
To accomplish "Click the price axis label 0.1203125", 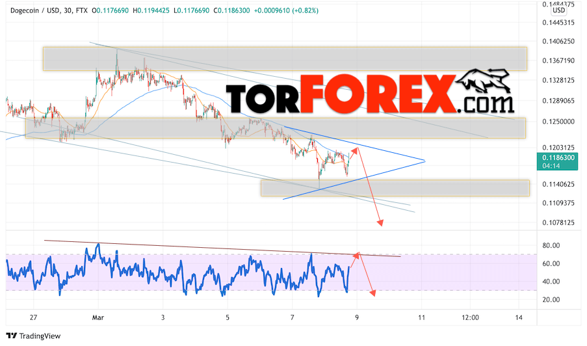I will (558, 148).
